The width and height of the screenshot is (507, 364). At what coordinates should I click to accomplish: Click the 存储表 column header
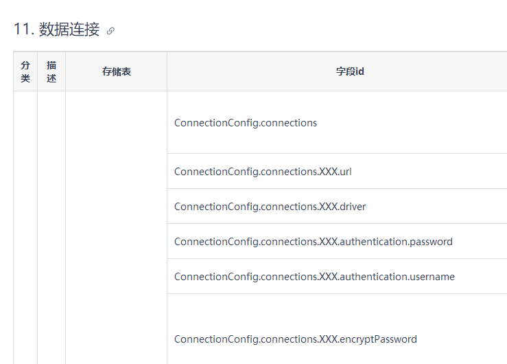pos(116,71)
